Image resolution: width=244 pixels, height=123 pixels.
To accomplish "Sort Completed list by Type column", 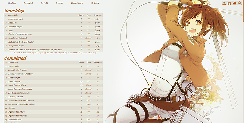I will 88,62.
